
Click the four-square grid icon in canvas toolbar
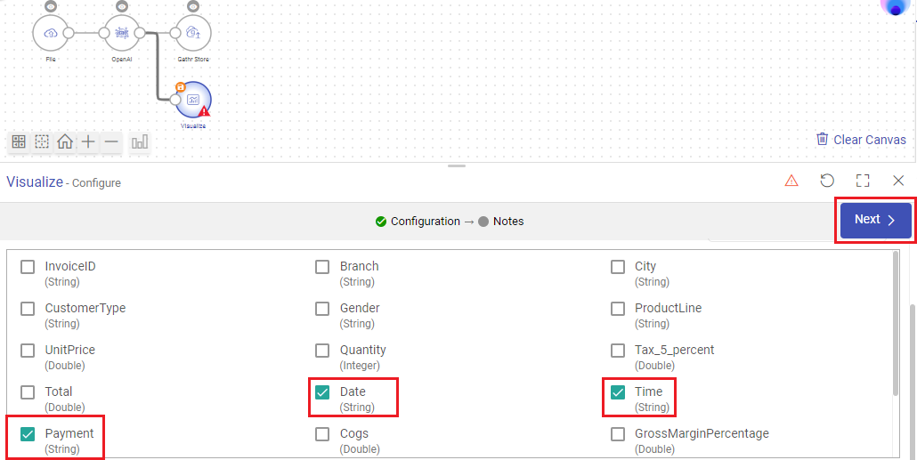[19, 141]
